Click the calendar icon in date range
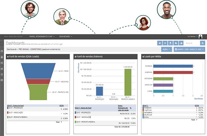The image size is (207, 136). coord(176,49)
